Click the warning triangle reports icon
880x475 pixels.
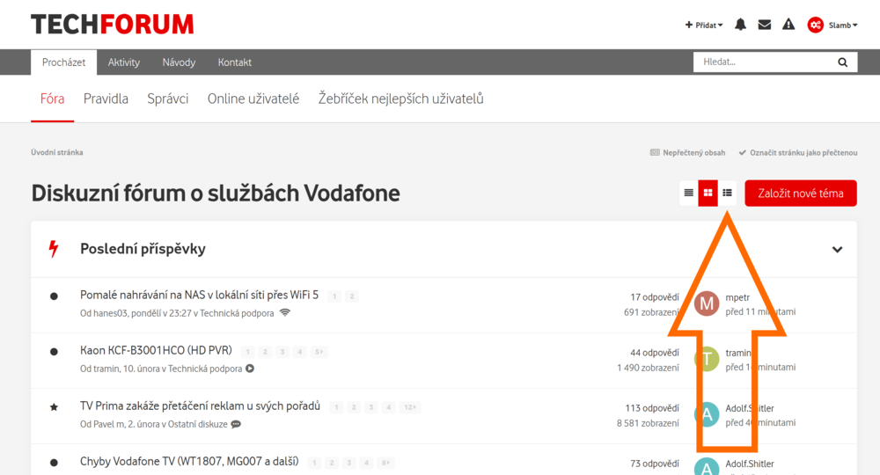click(x=788, y=25)
